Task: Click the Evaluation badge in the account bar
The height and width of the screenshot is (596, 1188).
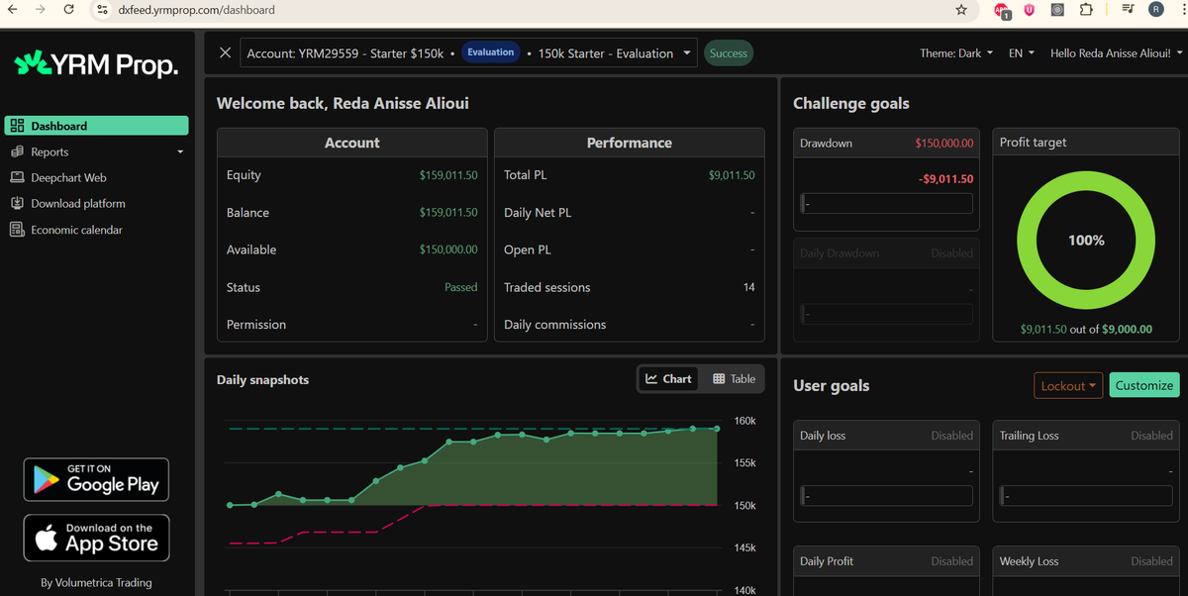Action: pyautogui.click(x=491, y=52)
